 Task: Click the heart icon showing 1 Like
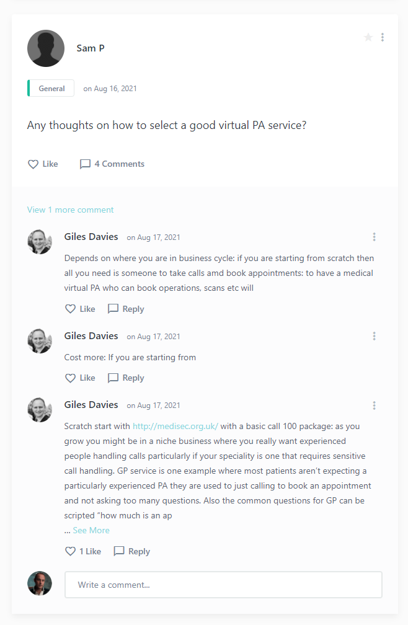point(71,551)
